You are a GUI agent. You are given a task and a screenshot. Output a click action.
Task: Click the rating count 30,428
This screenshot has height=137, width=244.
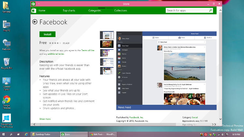click(x=66, y=43)
